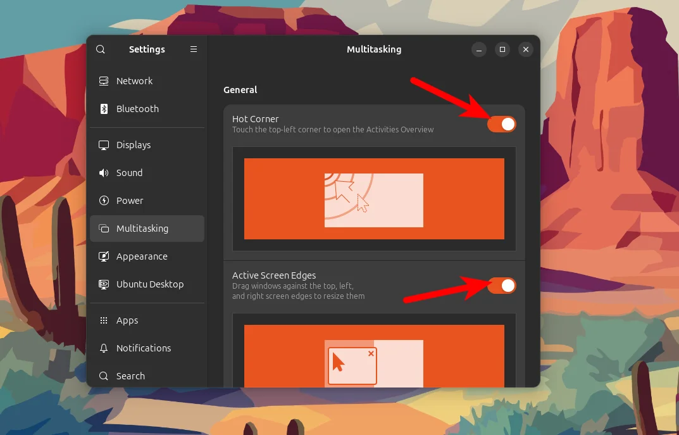Screen dimensions: 679x435
Task: Open the Apps grid icon
Action: coord(103,320)
